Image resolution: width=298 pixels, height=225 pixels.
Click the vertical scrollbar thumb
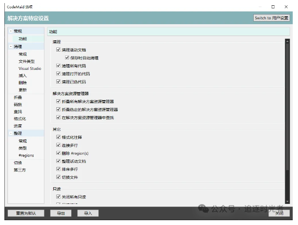click(287, 106)
